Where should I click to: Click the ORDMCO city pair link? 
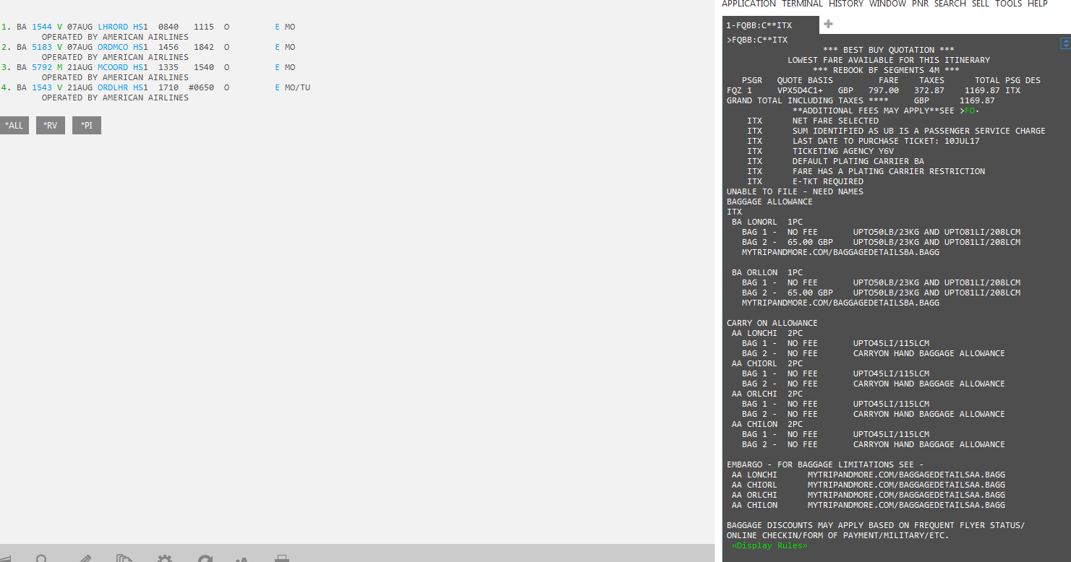pyautogui.click(x=113, y=47)
